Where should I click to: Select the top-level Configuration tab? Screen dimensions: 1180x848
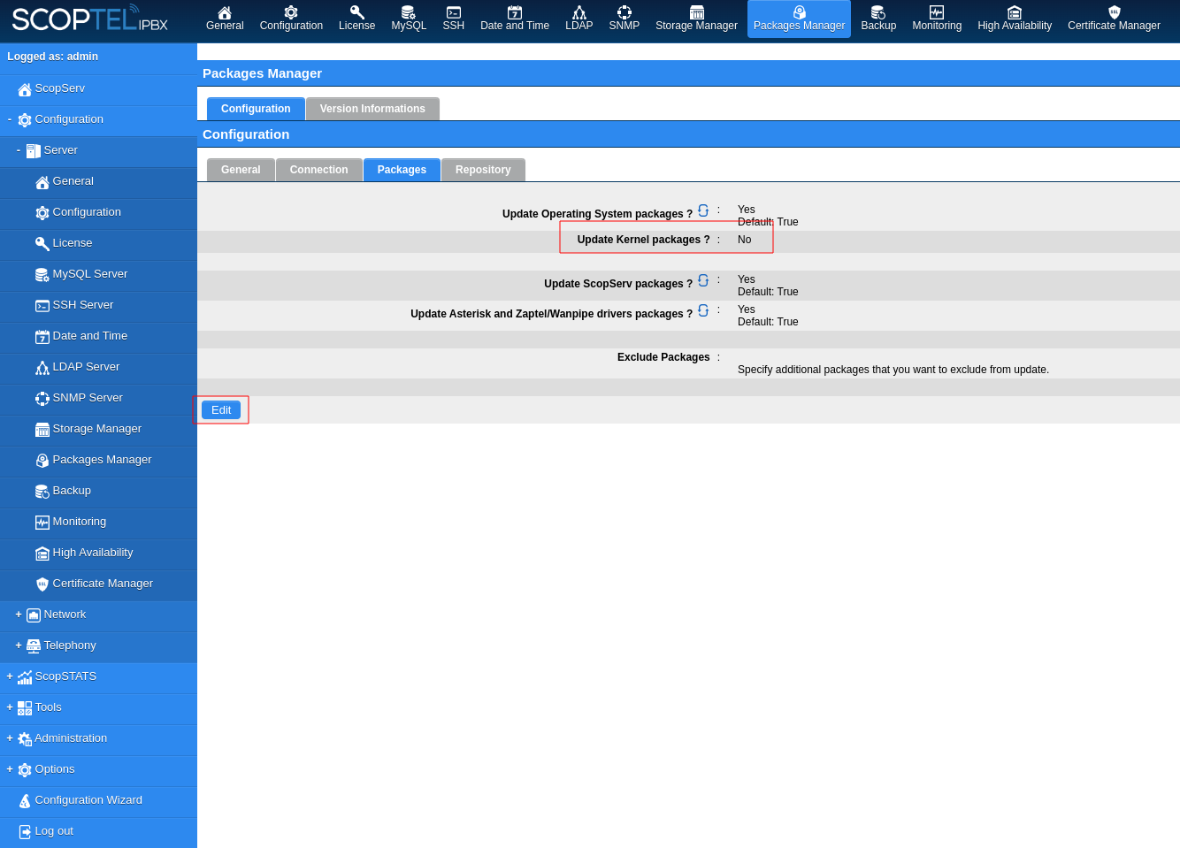pyautogui.click(x=256, y=109)
